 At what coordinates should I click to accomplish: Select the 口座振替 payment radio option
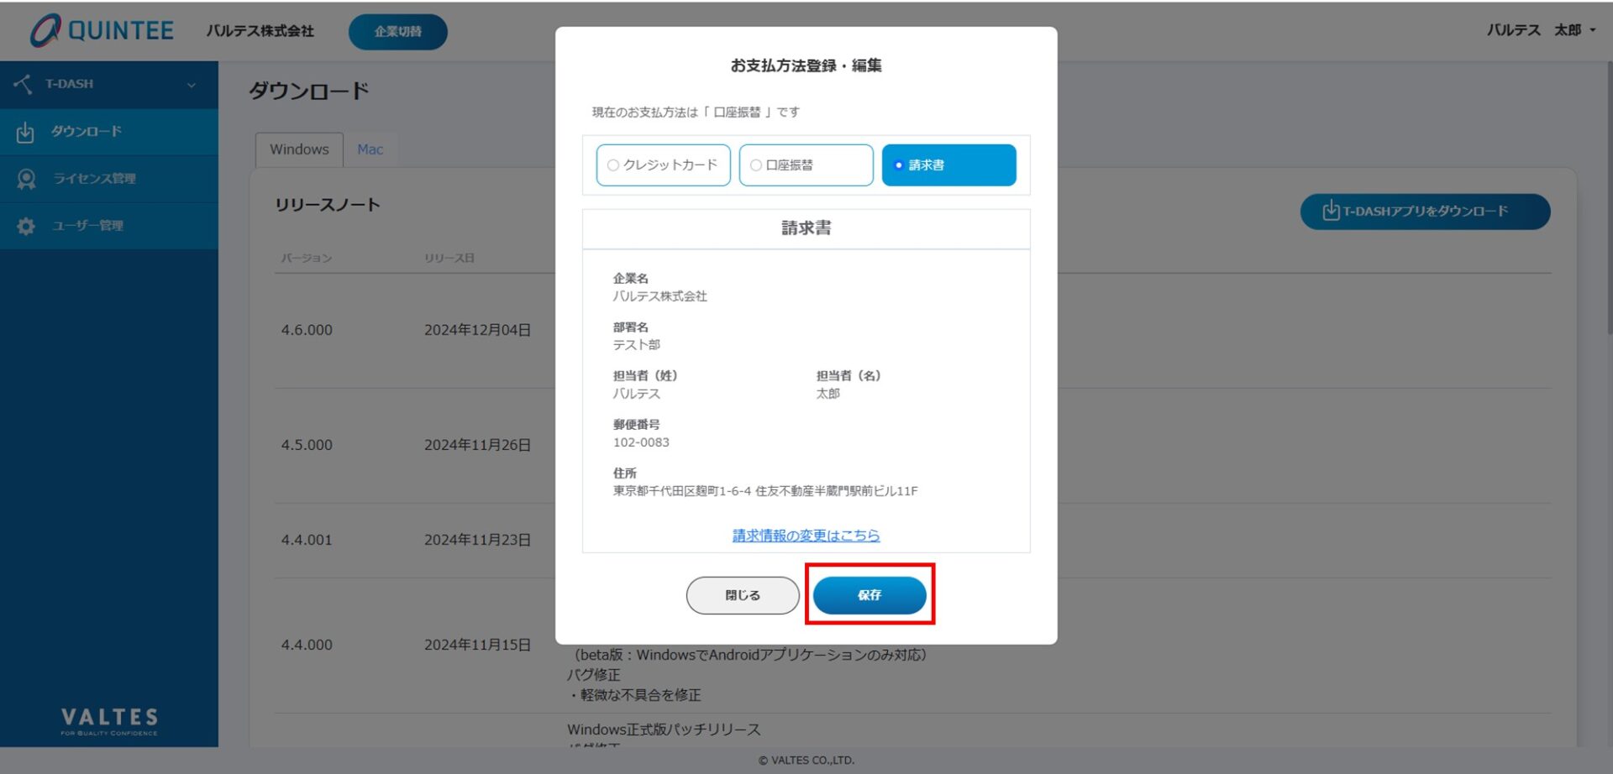756,165
